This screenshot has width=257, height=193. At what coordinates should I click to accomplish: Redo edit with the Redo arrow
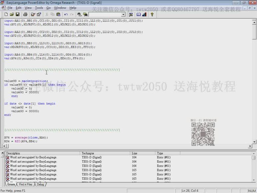pyautogui.click(x=72, y=14)
